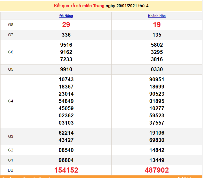203x178 pixels.
Task: Open the Đà Nẵng province link
Action: 66,16
